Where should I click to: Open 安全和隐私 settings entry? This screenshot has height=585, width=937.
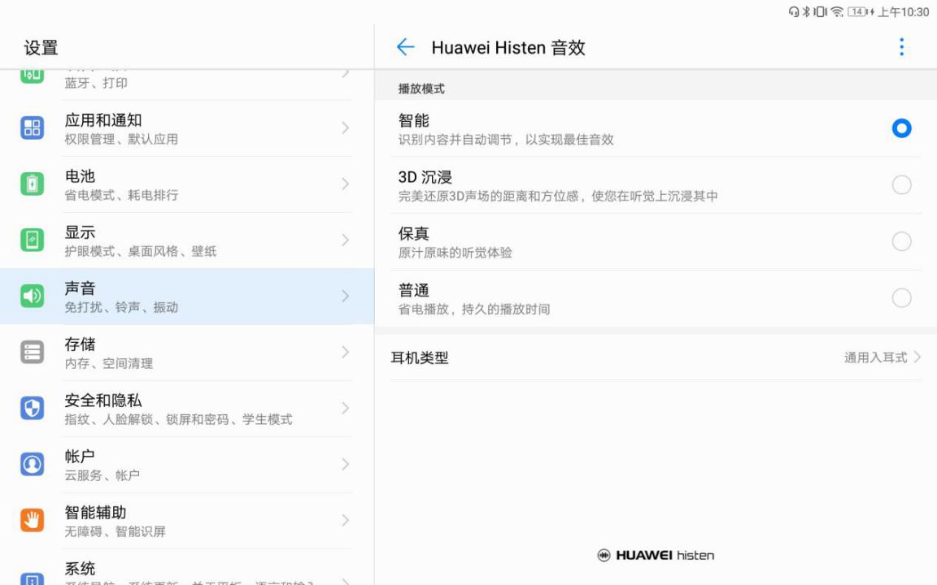[187, 409]
